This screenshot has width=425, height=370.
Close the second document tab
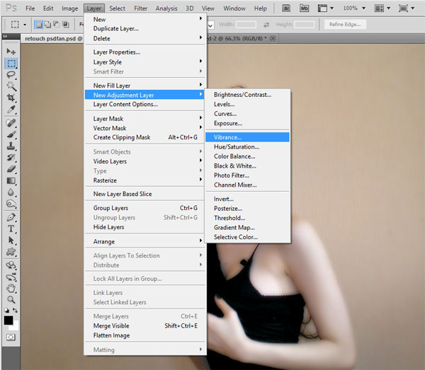273,38
